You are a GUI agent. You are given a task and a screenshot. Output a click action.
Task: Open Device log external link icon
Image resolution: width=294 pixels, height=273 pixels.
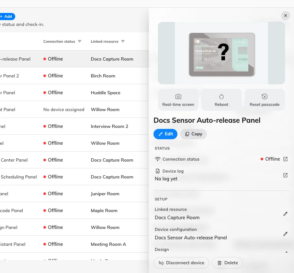tap(285, 175)
